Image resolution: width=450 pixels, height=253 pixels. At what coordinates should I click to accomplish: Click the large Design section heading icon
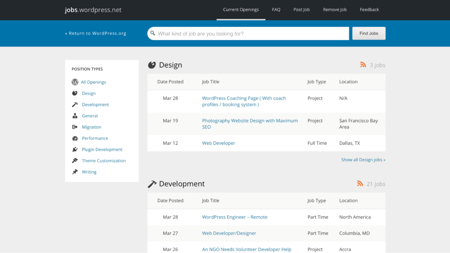click(x=152, y=65)
